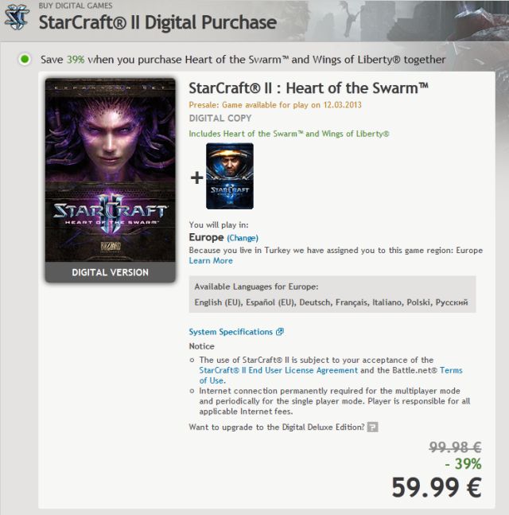Change the Europe game region

coord(243,238)
